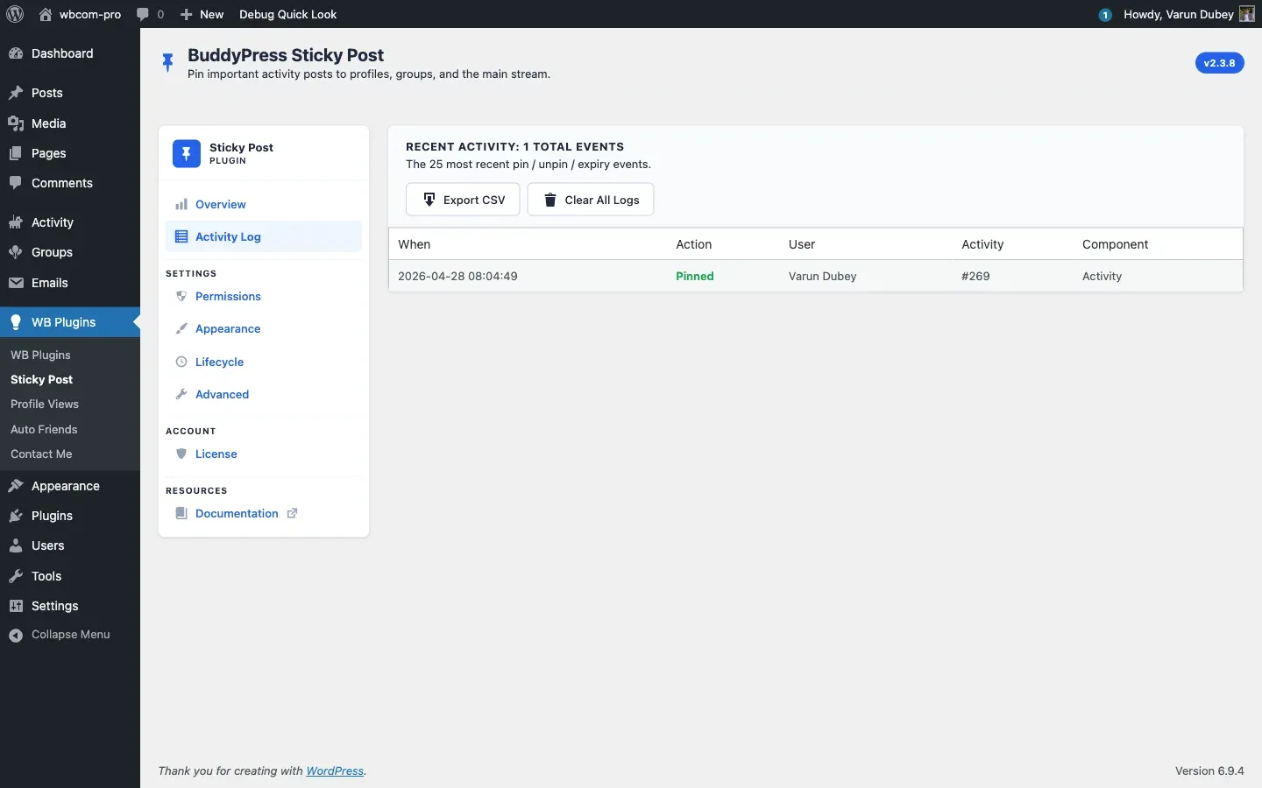Viewport: 1262px width, 788px height.
Task: Click the WordPress link in footer
Action: pos(335,771)
